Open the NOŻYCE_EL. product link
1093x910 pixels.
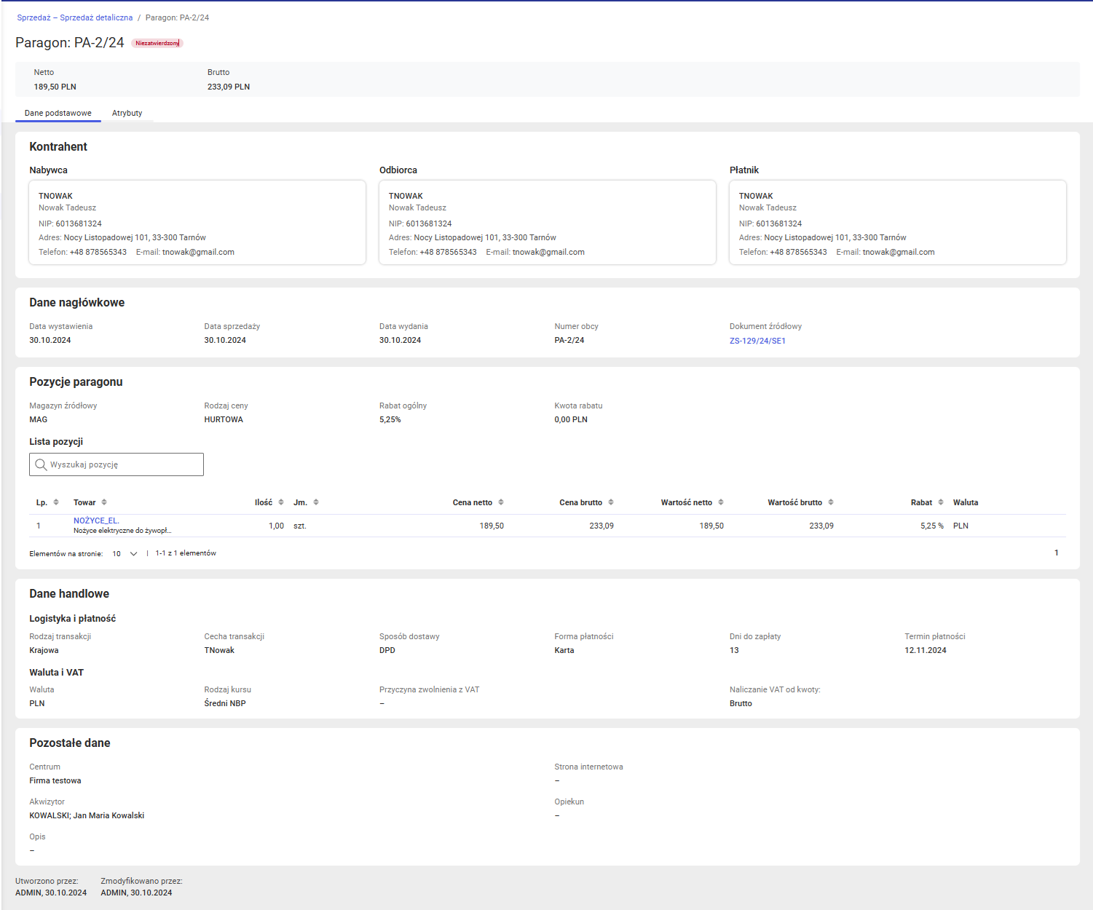pos(96,521)
